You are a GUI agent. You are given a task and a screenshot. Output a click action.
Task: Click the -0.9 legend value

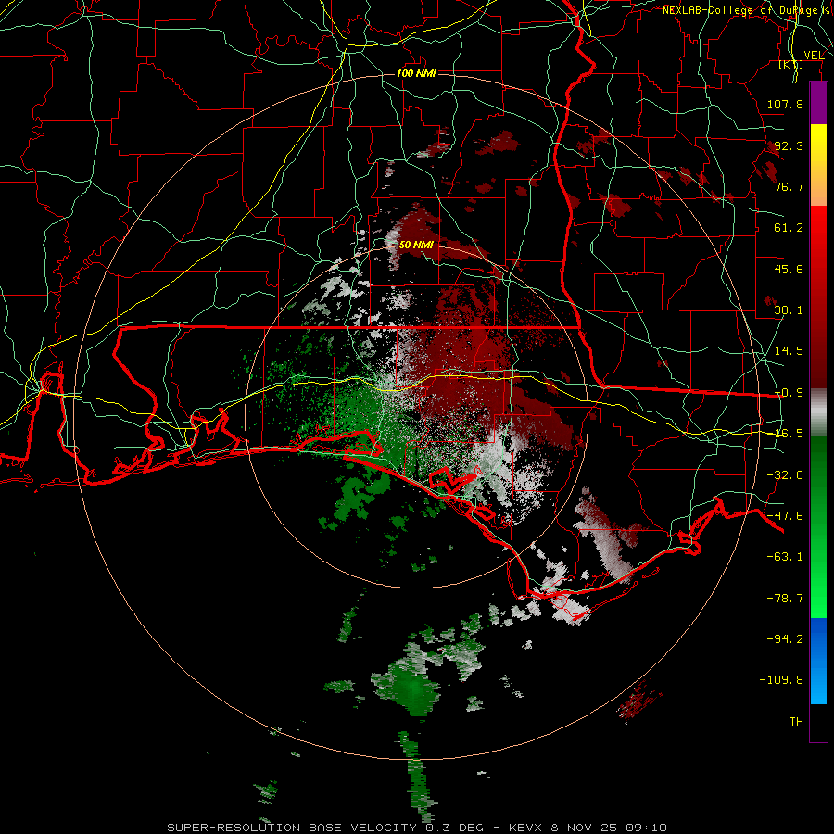pos(789,393)
